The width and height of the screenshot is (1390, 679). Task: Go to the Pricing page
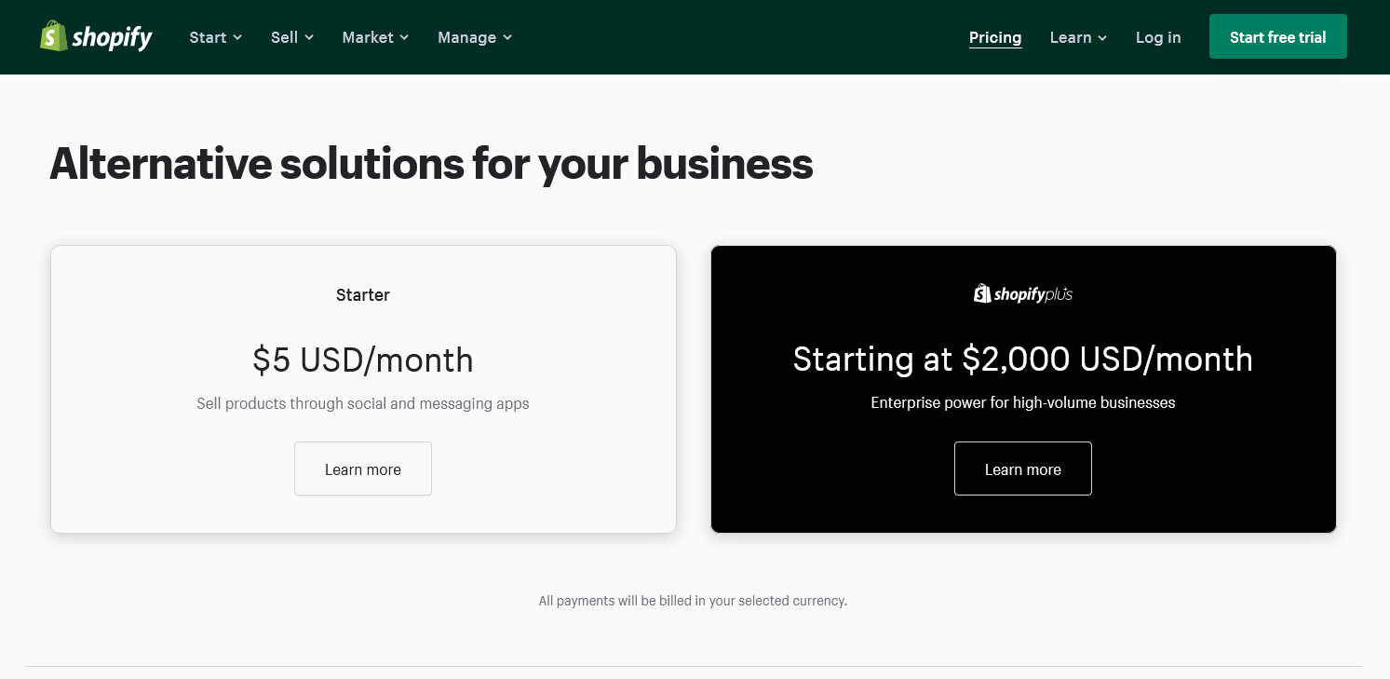994,37
